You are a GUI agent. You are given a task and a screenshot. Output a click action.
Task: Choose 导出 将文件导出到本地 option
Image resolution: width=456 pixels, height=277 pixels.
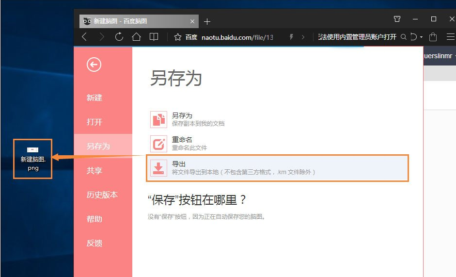278,168
